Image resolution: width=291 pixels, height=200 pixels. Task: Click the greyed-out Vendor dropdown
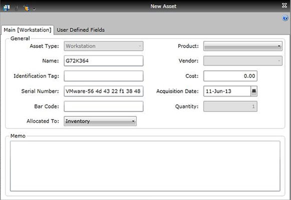tap(243, 61)
